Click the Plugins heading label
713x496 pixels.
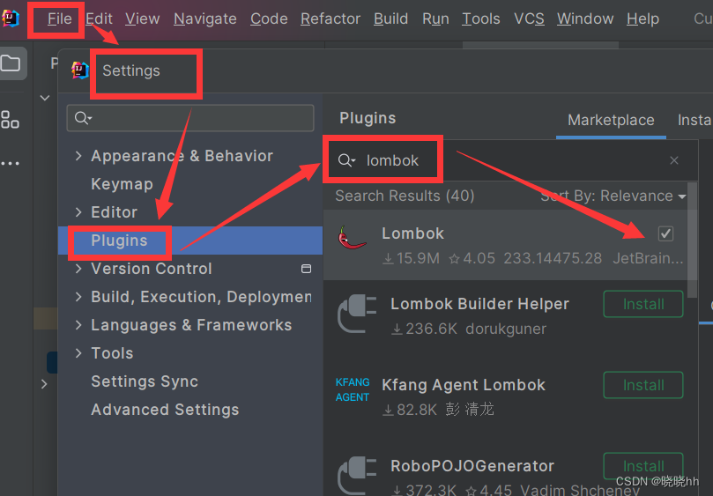[x=368, y=118]
